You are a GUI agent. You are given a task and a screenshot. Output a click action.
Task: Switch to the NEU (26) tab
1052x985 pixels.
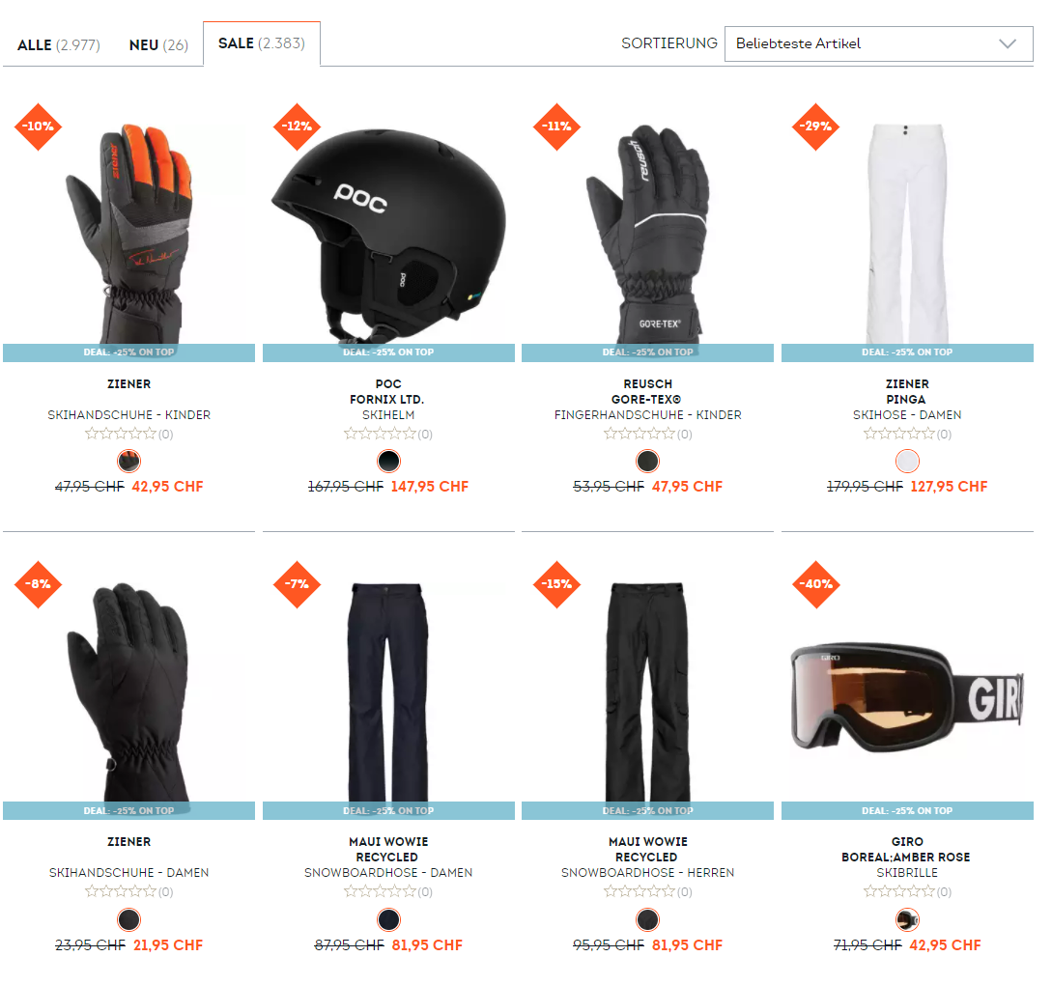(x=158, y=45)
